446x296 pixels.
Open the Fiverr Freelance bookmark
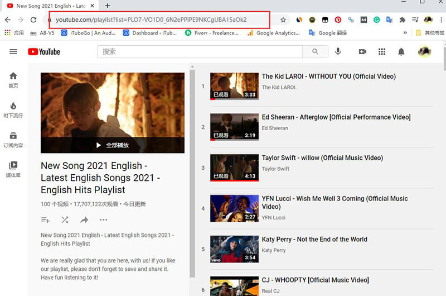[x=212, y=33]
